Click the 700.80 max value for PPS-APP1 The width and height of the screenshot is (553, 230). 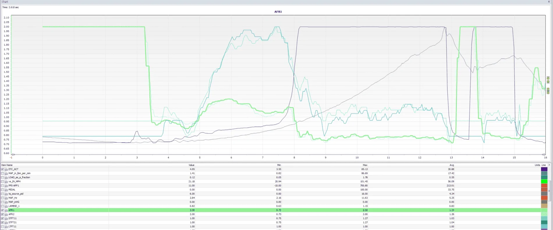coord(364,185)
